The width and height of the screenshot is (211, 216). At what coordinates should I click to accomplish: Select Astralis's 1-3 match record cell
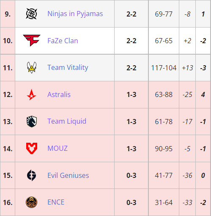(132, 94)
